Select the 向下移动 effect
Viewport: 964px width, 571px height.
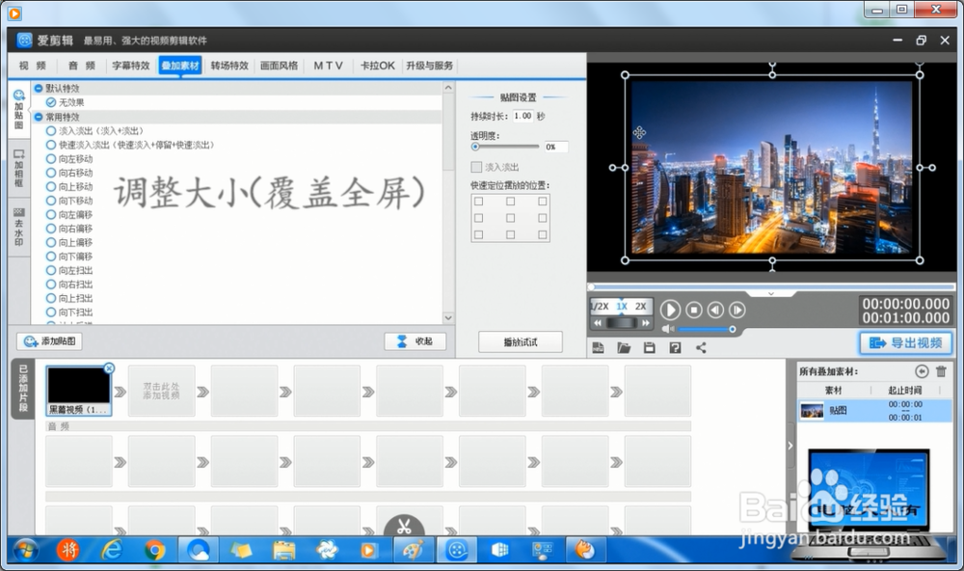(69, 201)
